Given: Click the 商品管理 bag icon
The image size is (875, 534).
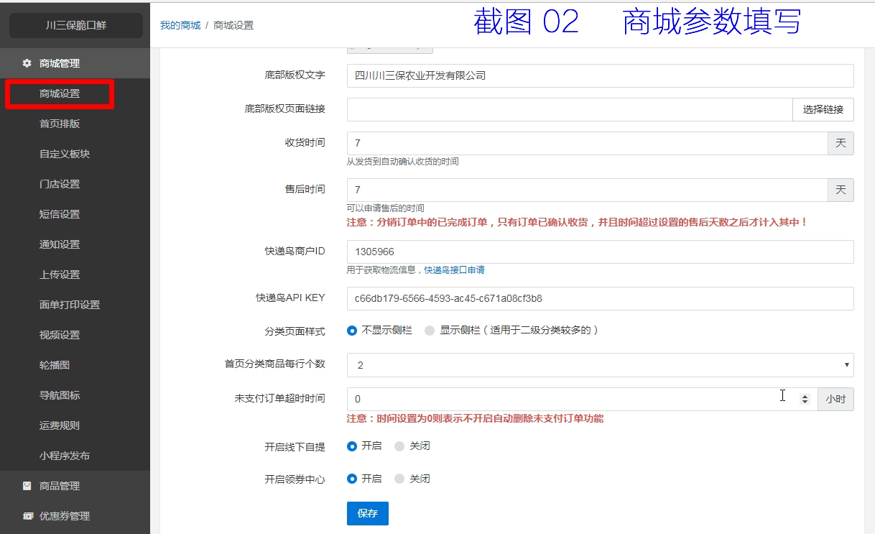Looking at the screenshot, I should 27,486.
